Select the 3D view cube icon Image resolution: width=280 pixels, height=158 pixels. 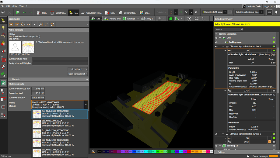[171, 19]
